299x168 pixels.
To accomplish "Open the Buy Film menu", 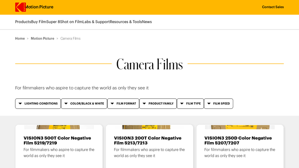I will [x=39, y=22].
